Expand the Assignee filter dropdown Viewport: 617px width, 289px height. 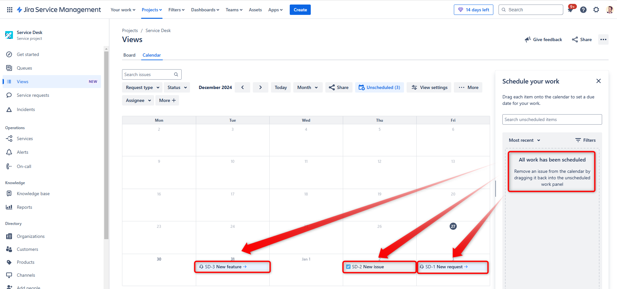(138, 100)
